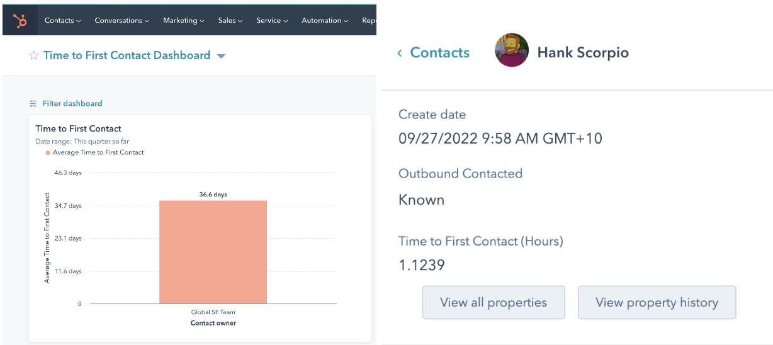Click the View all properties button
The height and width of the screenshot is (345, 773).
pos(493,302)
